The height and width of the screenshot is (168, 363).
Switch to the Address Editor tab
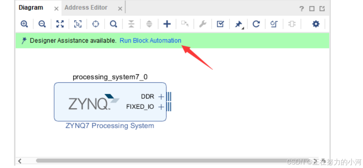pos(86,7)
